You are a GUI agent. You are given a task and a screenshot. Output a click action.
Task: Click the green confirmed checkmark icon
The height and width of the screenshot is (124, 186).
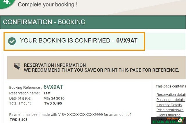pos(12,41)
